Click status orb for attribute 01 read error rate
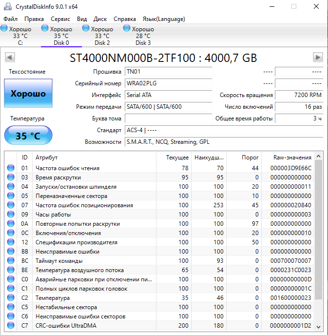 [x=11, y=168]
